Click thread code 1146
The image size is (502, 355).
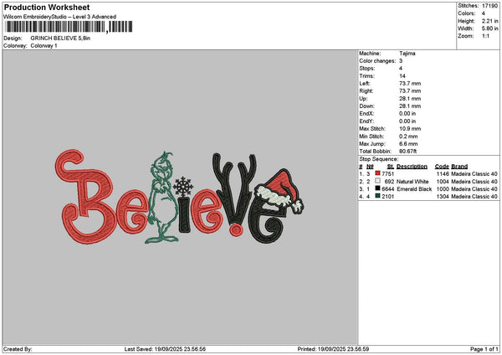[x=443, y=173]
